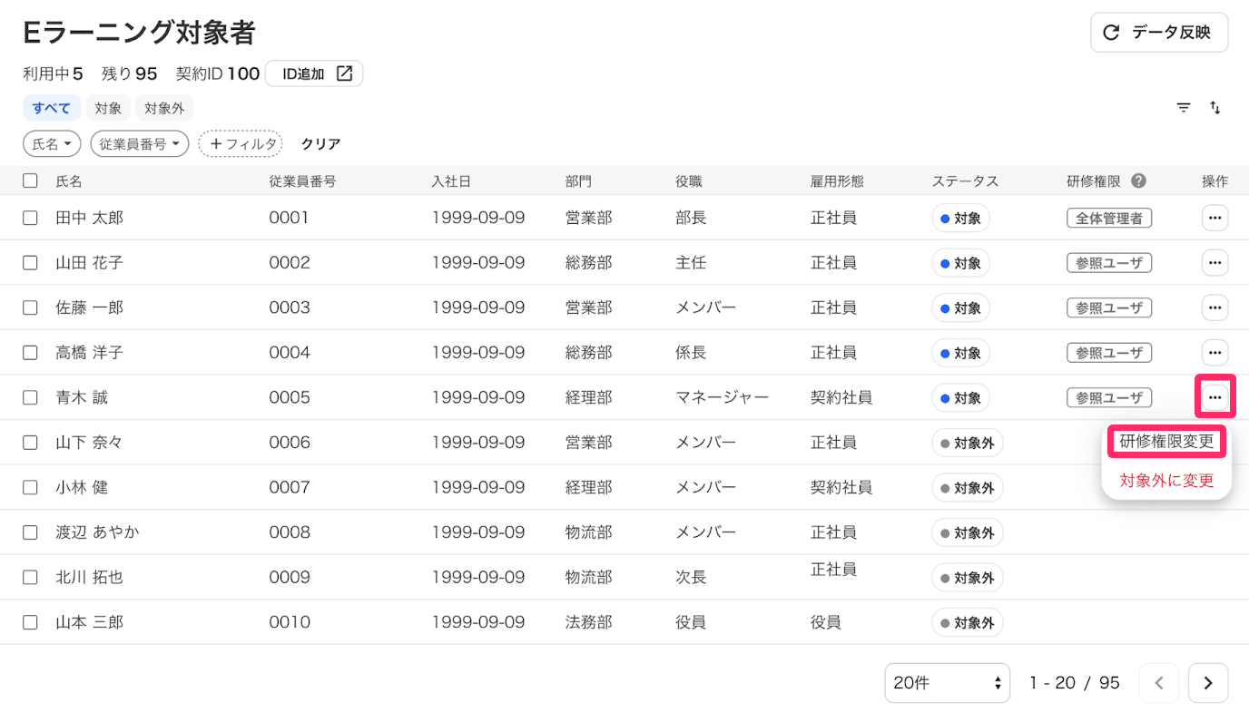Open the actions menu for 田中 太郎
This screenshot has width=1249, height=722.
[1215, 218]
